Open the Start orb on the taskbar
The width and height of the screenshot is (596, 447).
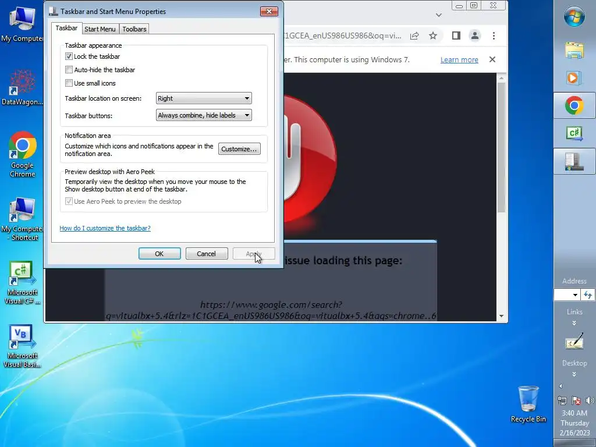point(574,17)
